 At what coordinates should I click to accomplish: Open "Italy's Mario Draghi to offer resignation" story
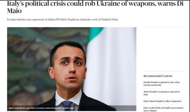pyautogui.click(x=162, y=101)
